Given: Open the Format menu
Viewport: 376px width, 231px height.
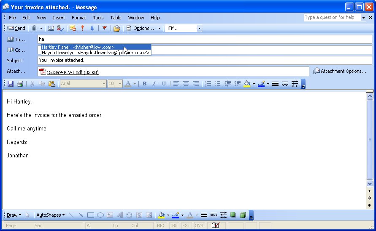Looking at the screenshot, I should coord(78,18).
